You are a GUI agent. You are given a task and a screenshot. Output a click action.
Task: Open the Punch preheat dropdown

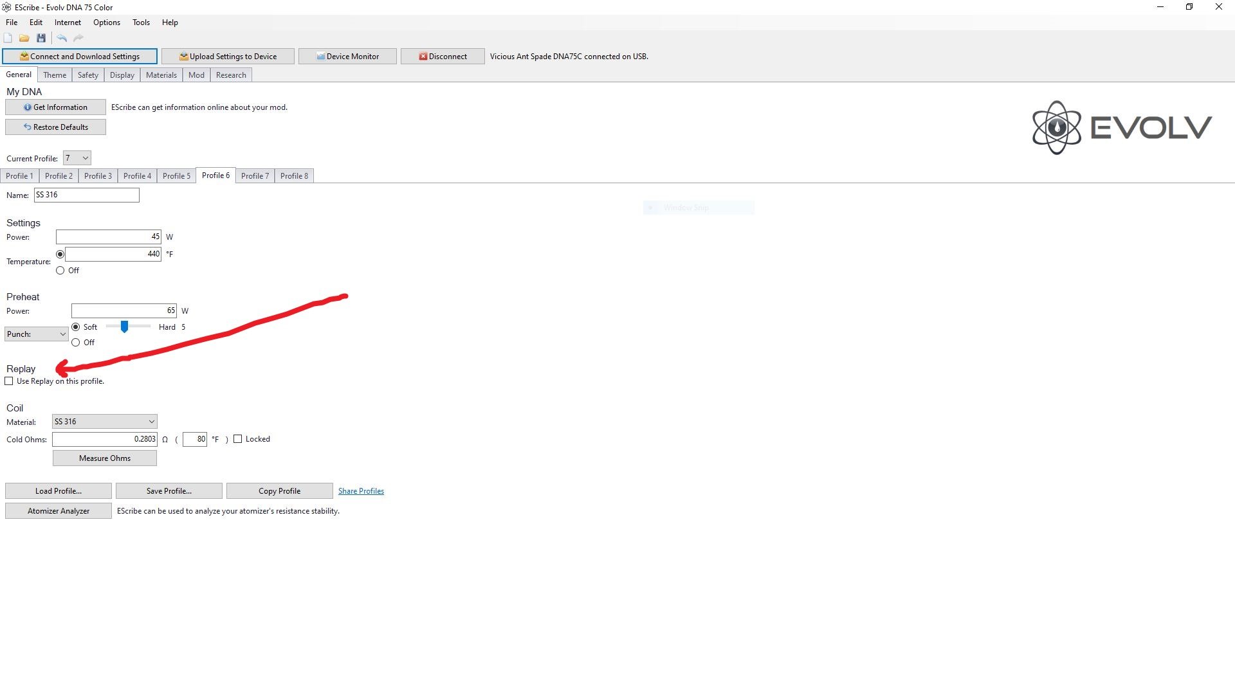pos(37,334)
